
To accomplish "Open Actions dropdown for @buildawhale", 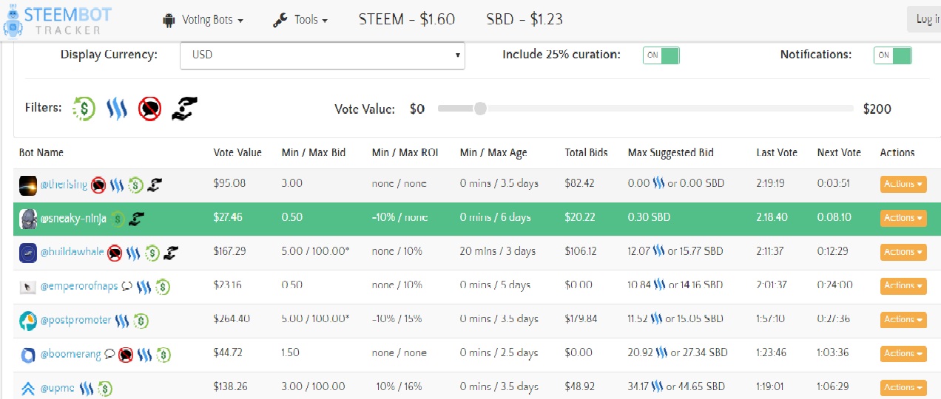I will (x=903, y=252).
